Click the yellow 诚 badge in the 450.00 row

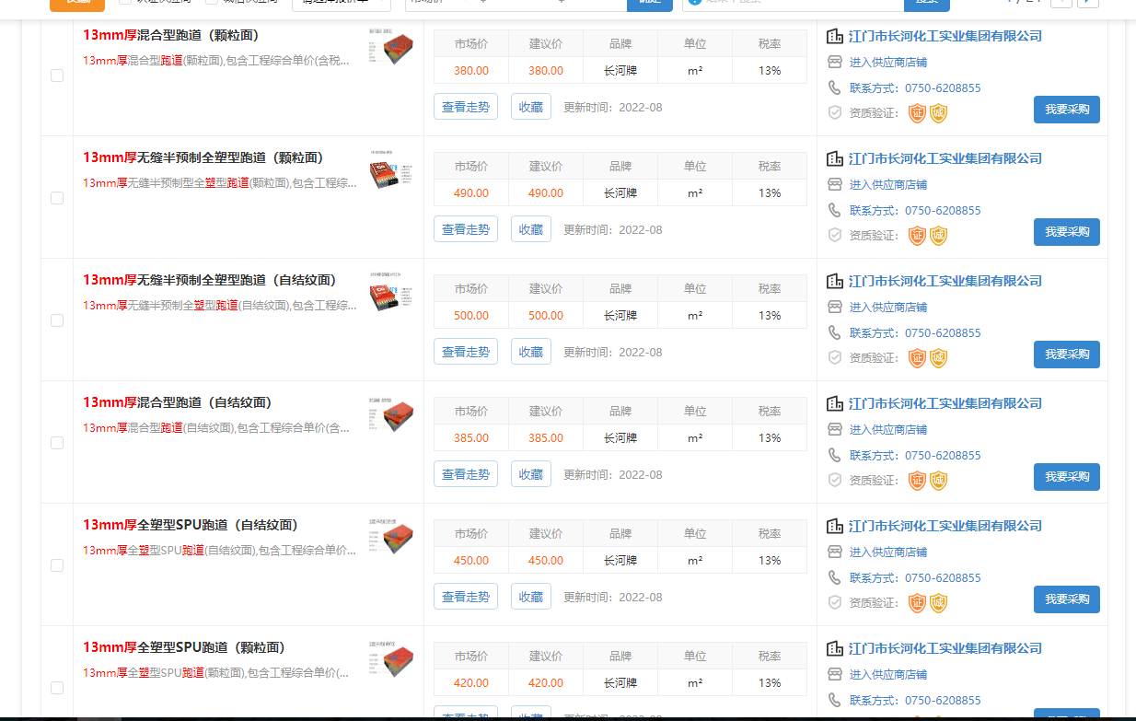tap(938, 603)
